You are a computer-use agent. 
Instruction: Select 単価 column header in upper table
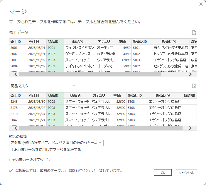(x=122, y=41)
